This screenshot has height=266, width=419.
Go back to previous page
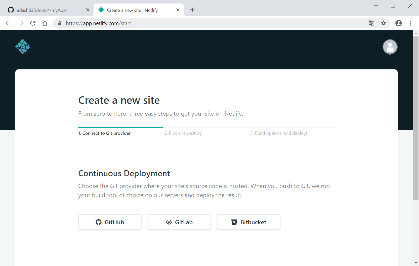point(9,23)
